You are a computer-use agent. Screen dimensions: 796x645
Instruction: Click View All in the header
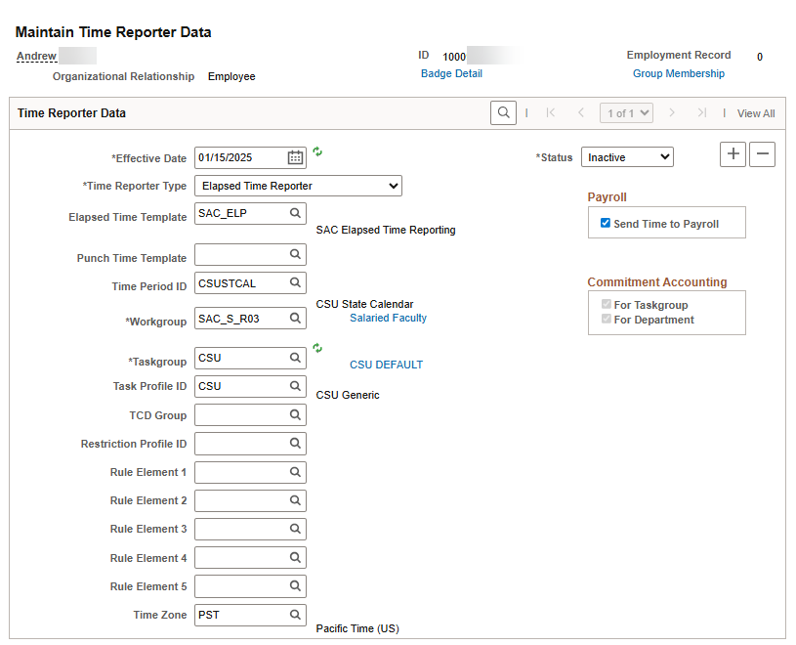click(756, 113)
